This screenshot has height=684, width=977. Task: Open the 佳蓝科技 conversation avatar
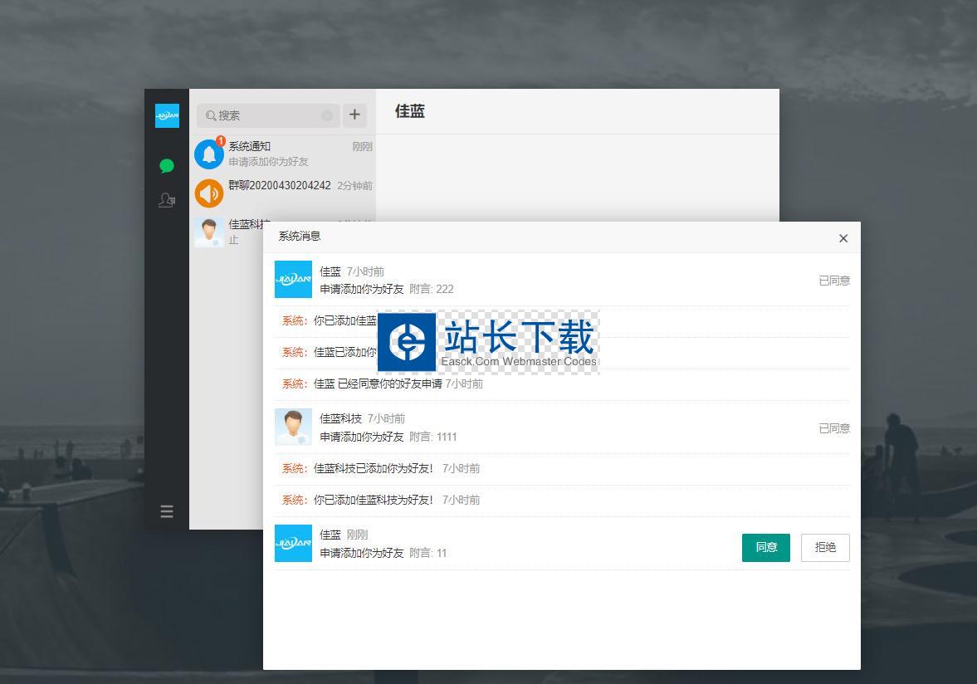click(x=208, y=232)
